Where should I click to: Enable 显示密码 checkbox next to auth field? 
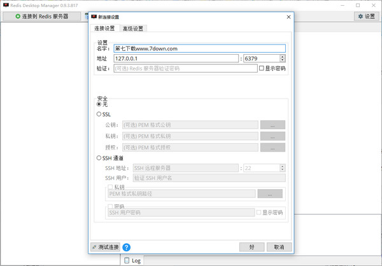click(x=262, y=68)
